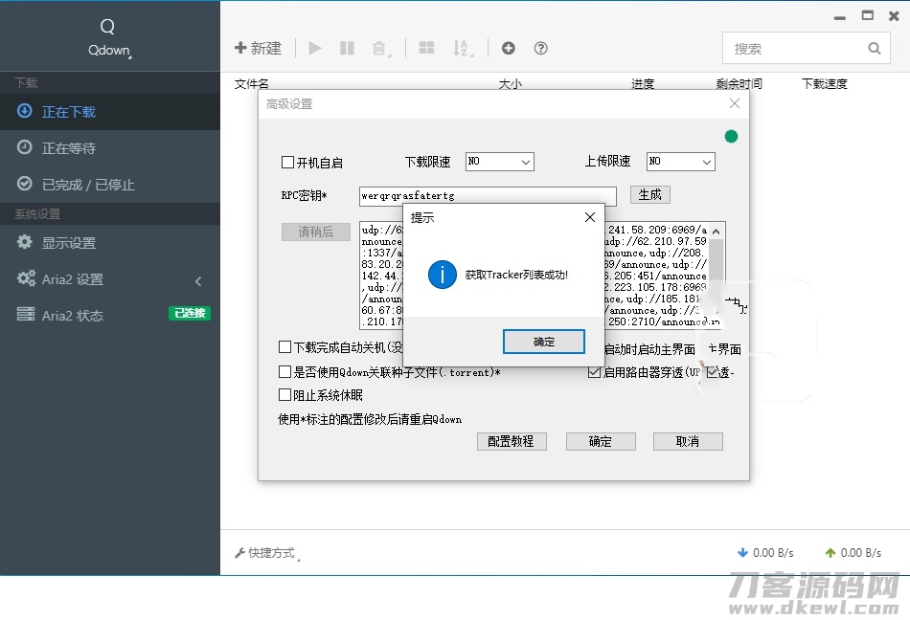Click the green upload speed arrow
The width and height of the screenshot is (910, 620).
click(830, 553)
